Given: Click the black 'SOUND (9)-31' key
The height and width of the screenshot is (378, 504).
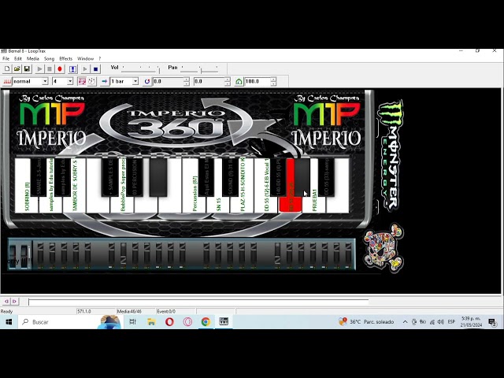Looking at the screenshot, I should [x=230, y=176].
